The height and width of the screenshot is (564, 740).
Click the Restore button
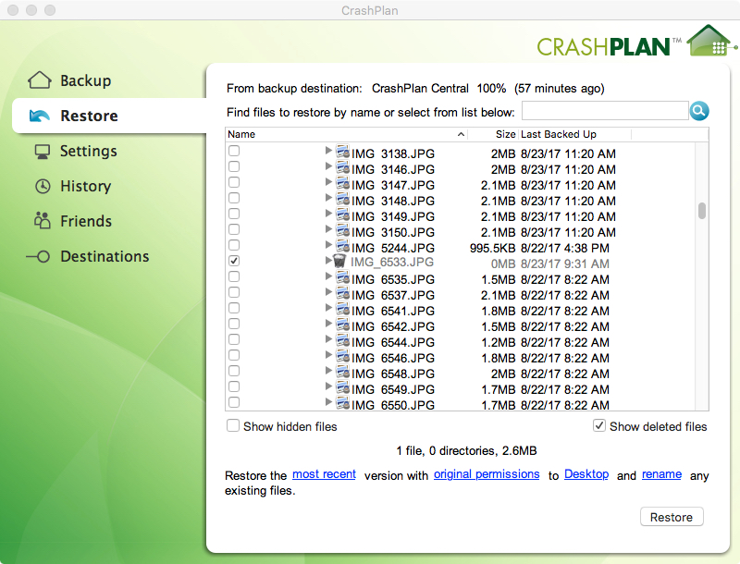[672, 517]
